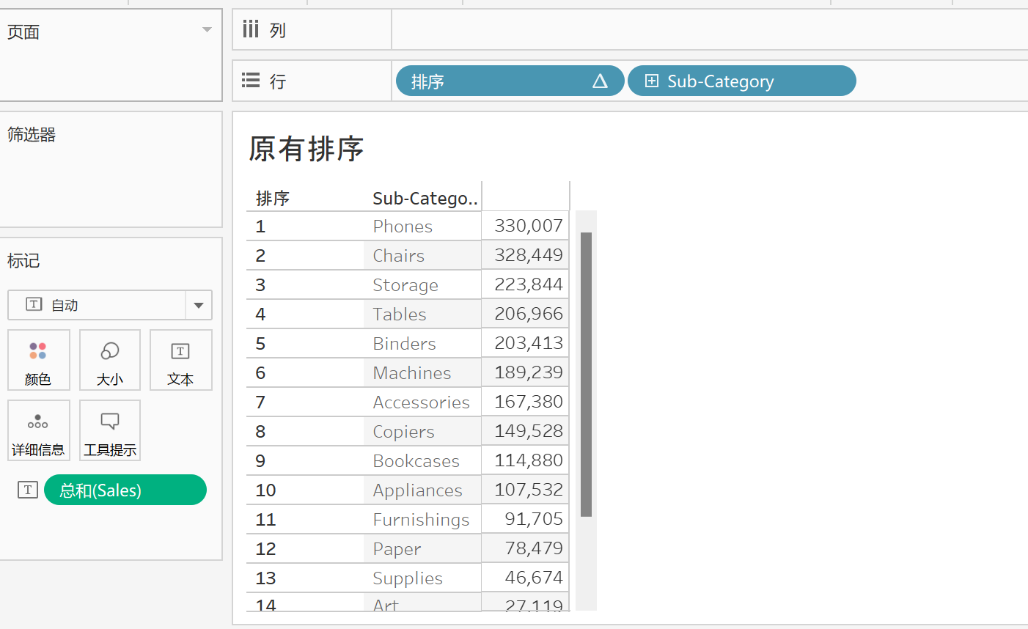Click the Copiers row label

click(x=403, y=431)
